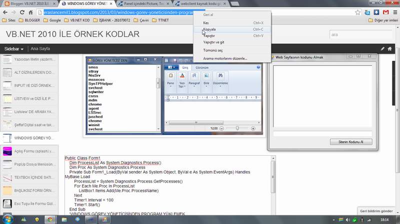Click the Yazı Tipi font icon
Screen dimensions: 400x224
point(182,76)
